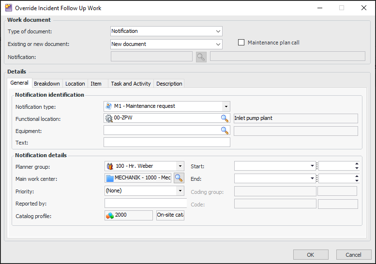Click the disabled Notification search magnifier icon
Screen dimensions: 376x264
201,57
